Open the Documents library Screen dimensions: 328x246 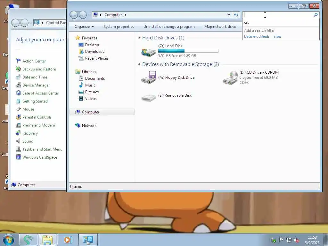click(x=95, y=78)
